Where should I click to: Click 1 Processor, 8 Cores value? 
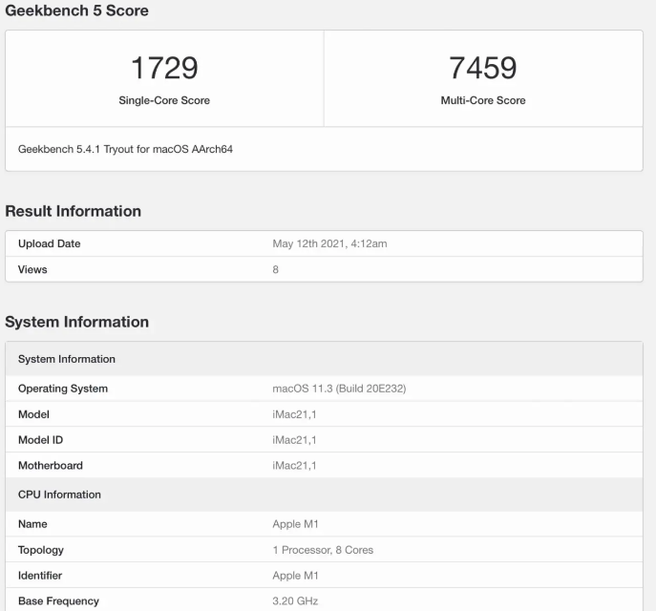[323, 550]
